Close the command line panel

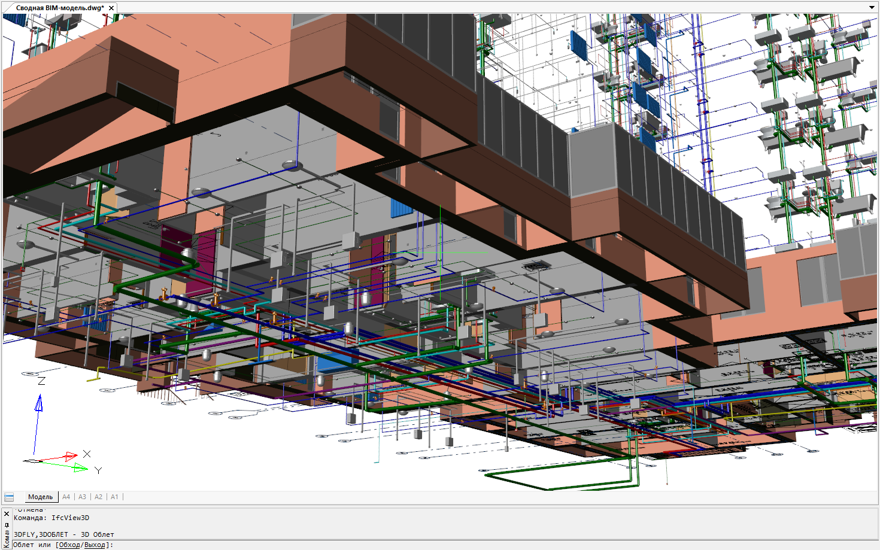pos(5,513)
